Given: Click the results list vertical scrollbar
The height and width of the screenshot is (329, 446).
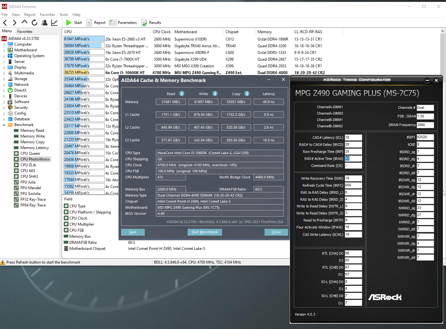Looking at the screenshot, I should (x=443, y=112).
